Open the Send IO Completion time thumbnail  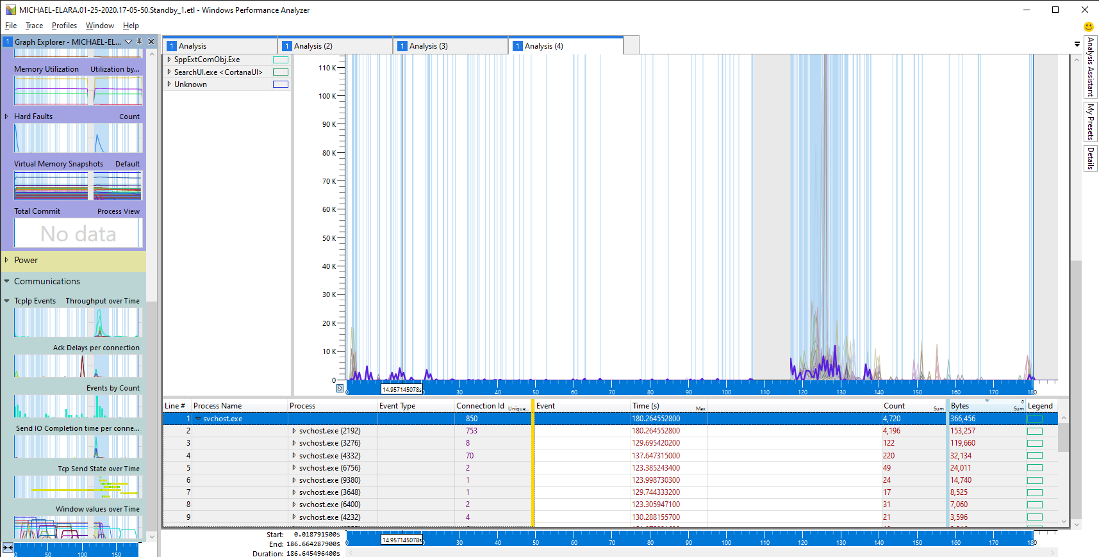tap(77, 446)
